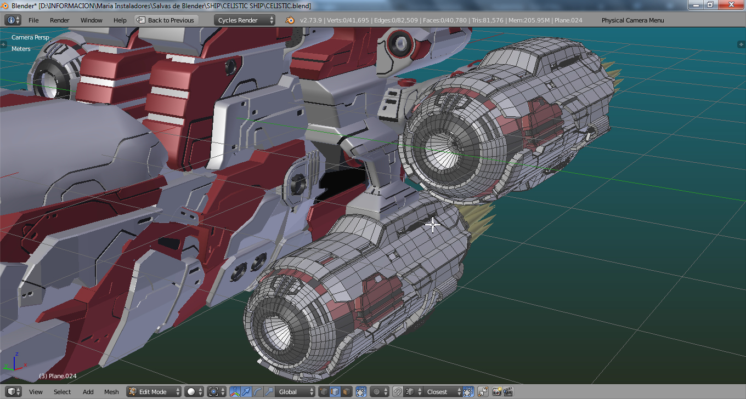Click the OpenGL render image camera icon
The image size is (746, 399).
point(497,392)
